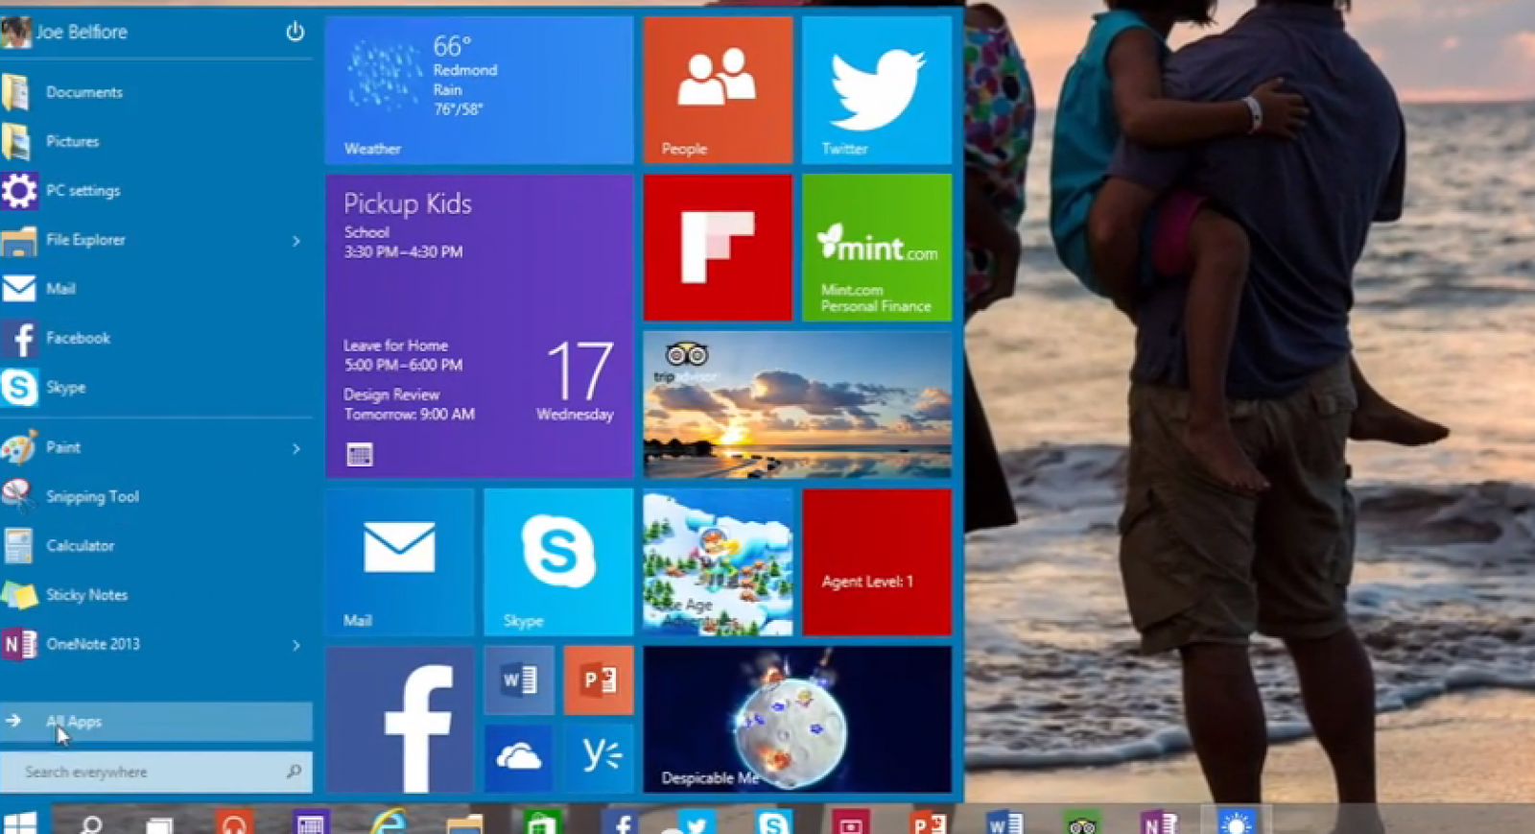Launch the small Word tile
This screenshot has height=834, width=1535.
pyautogui.click(x=519, y=680)
